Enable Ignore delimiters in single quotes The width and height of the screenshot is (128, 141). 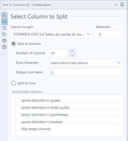17,108
